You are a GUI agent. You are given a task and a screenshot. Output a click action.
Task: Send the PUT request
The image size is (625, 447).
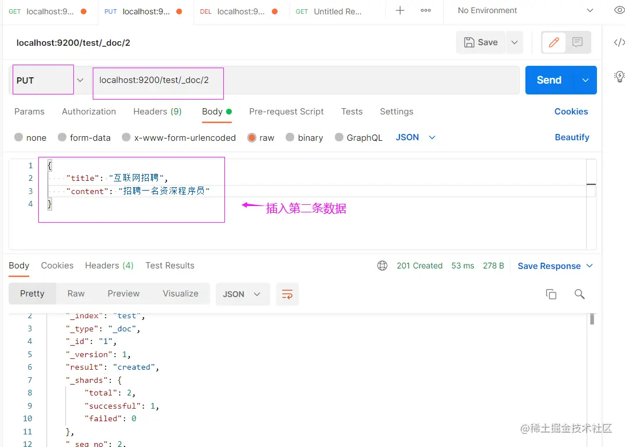coord(549,80)
